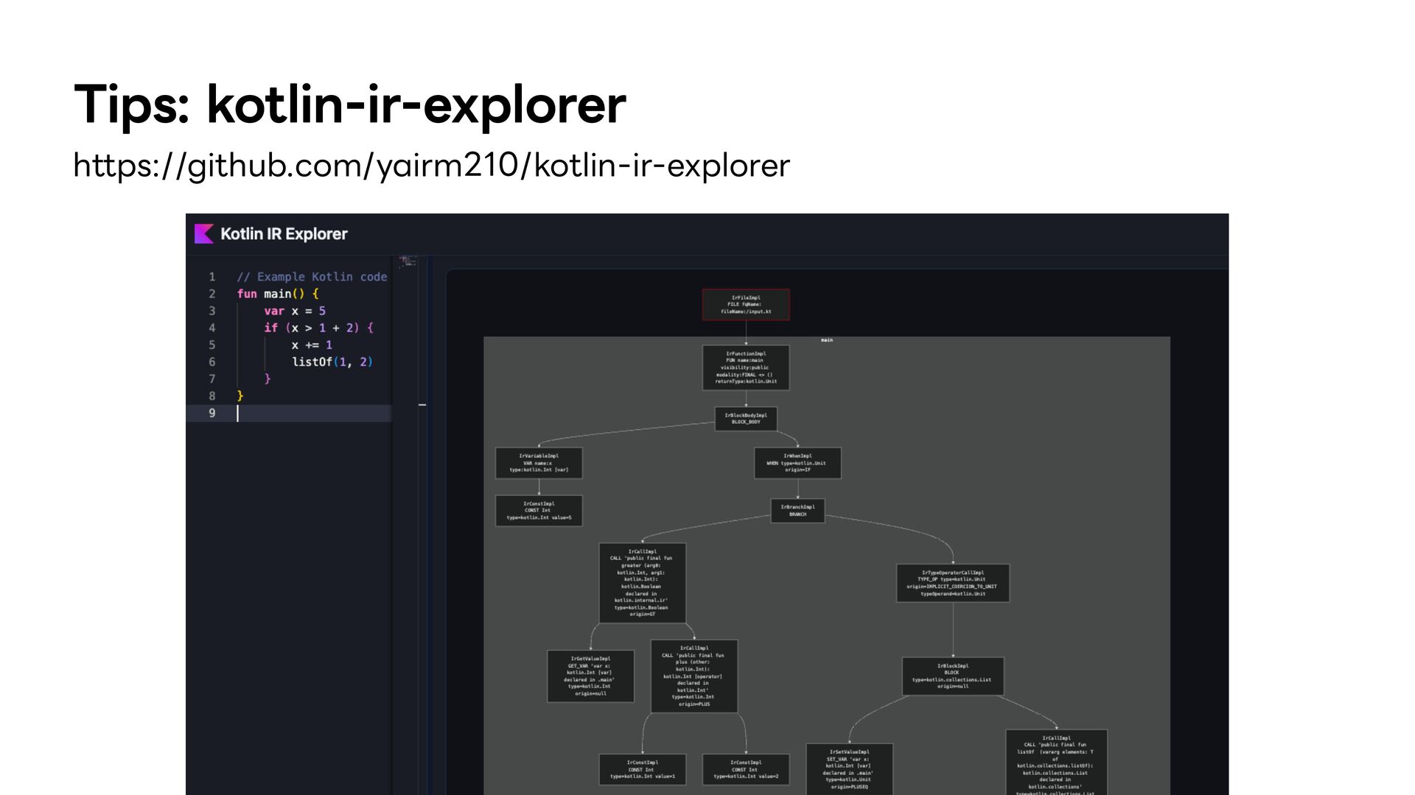Click line number 4 in gutter
This screenshot has height=795, width=1415.
click(x=212, y=328)
